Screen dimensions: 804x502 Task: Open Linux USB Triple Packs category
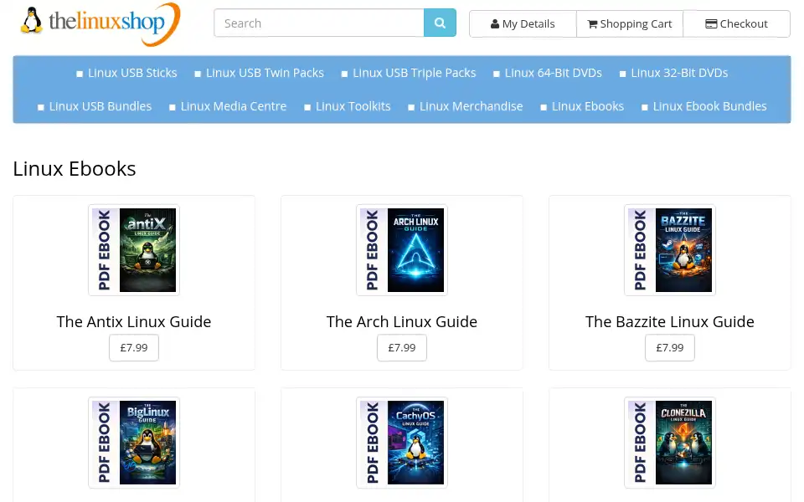[x=415, y=73]
